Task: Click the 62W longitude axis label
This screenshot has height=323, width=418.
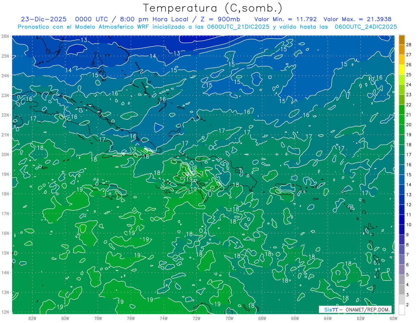Action: [361, 318]
